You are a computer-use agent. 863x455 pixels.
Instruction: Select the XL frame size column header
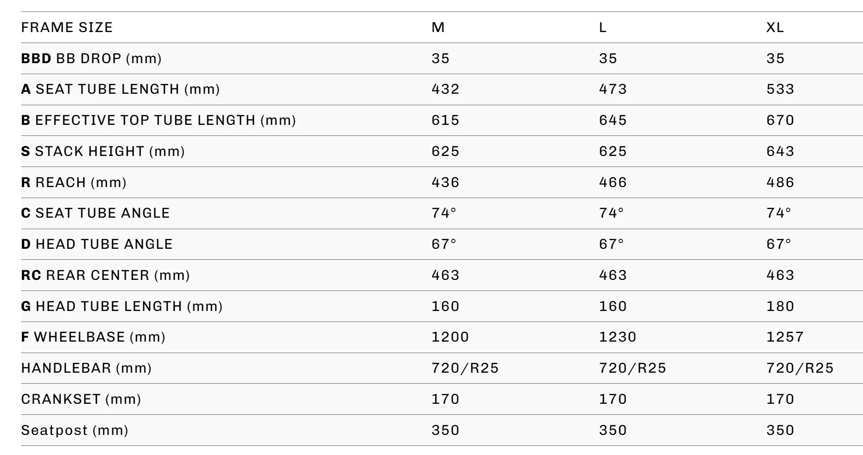pyautogui.click(x=775, y=27)
